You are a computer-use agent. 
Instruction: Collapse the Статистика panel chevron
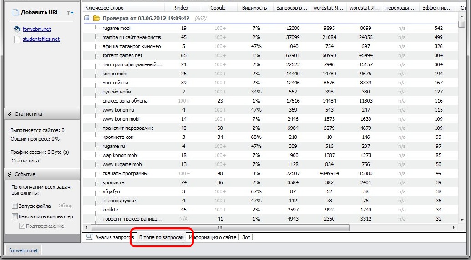(x=9, y=114)
